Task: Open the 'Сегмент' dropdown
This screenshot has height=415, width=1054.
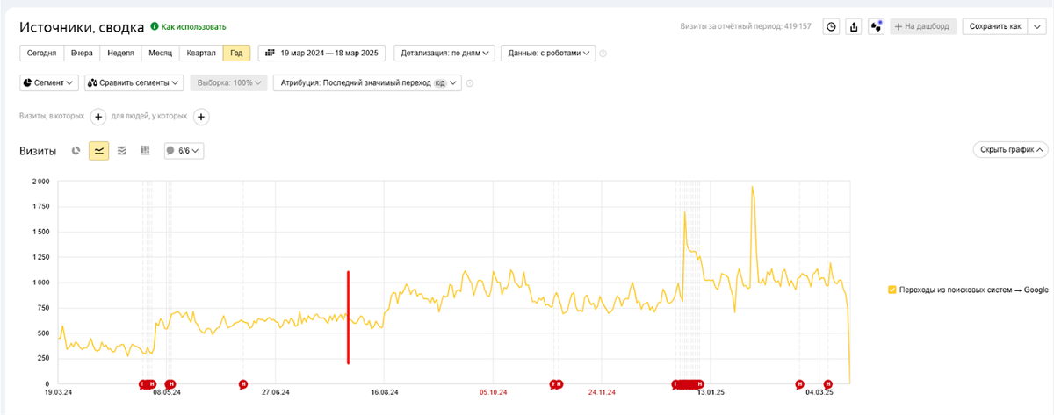Action: [49, 83]
